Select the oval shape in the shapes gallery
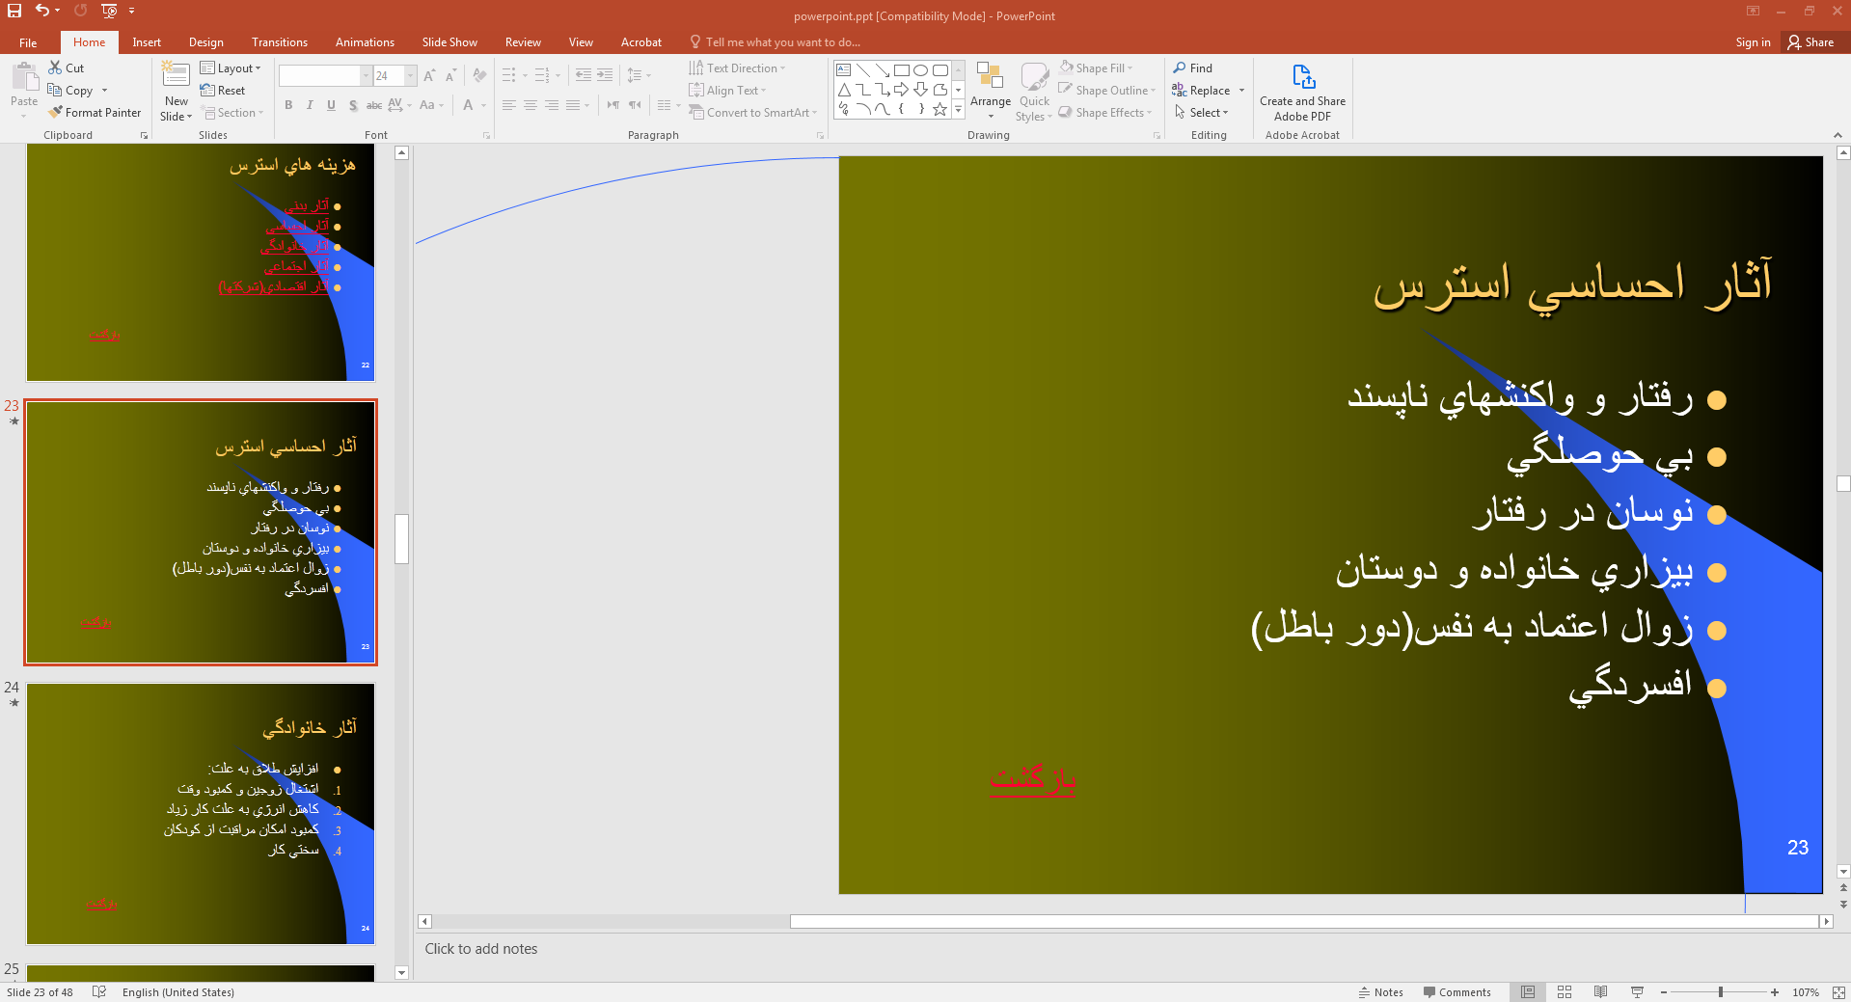The width and height of the screenshot is (1851, 1002). 920,70
